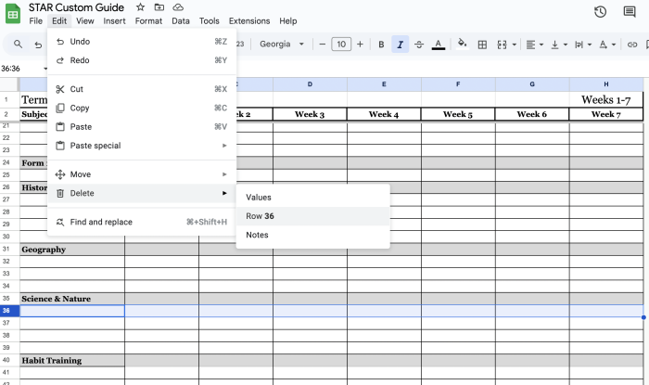Screen dimensions: 649x385
Task: Toggle italic formatting in toolbar
Action: [400, 45]
